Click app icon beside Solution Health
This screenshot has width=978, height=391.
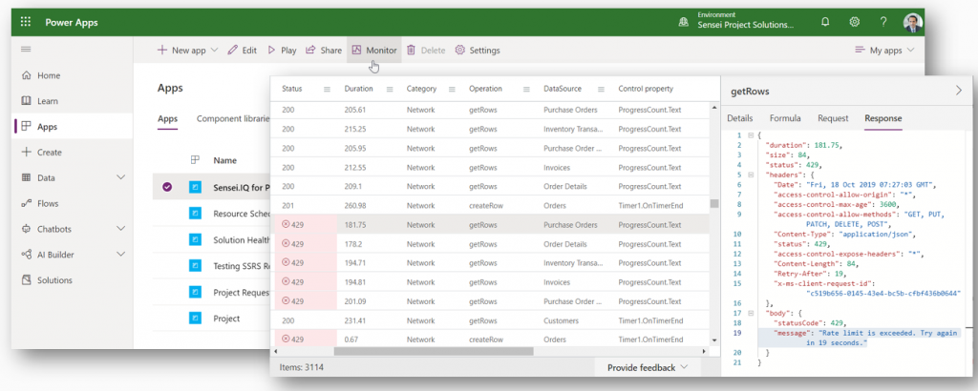click(x=195, y=239)
